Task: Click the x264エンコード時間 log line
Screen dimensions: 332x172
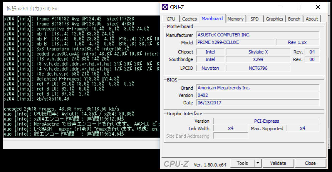Action: [64, 119]
